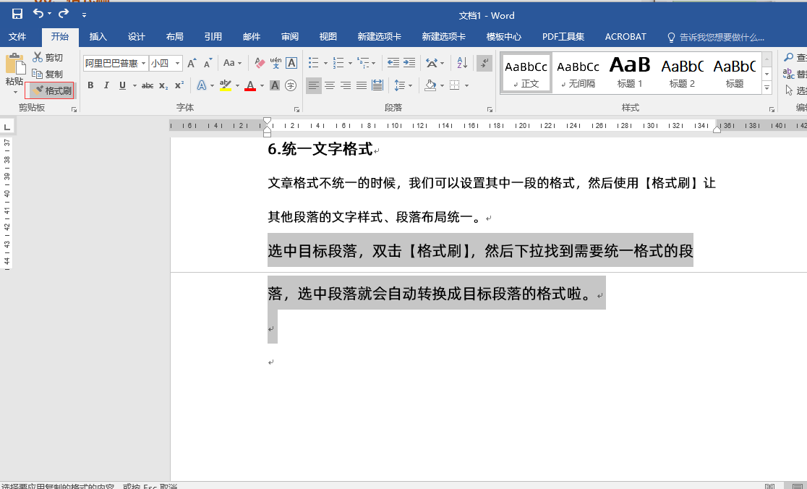Screen dimensions: 807x489
Task: Click the 剪切 (Cut) scissors icon
Action: click(x=38, y=58)
